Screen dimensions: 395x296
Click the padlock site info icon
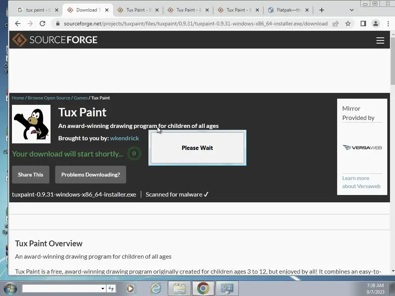pyautogui.click(x=58, y=24)
